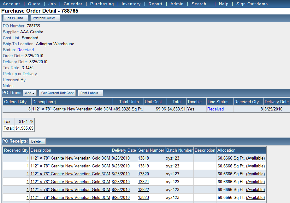Open the AAA Granite supplier link

pyautogui.click(x=32, y=32)
